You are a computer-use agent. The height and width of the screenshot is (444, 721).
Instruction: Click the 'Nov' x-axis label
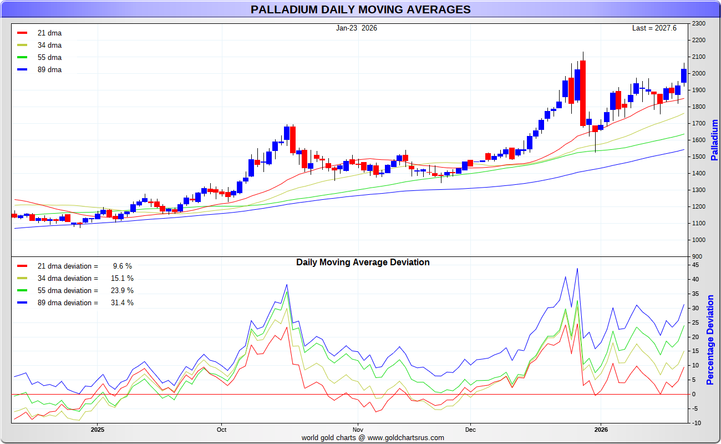358,430
